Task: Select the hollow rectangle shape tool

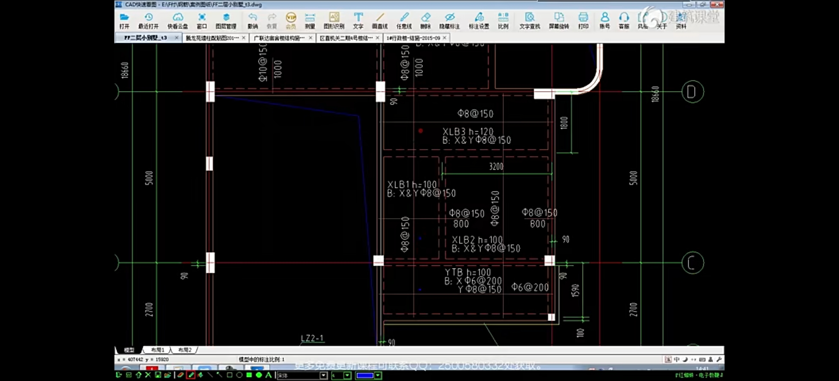Action: point(230,375)
